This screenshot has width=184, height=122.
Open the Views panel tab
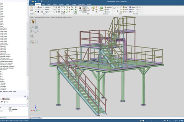pos(15,91)
